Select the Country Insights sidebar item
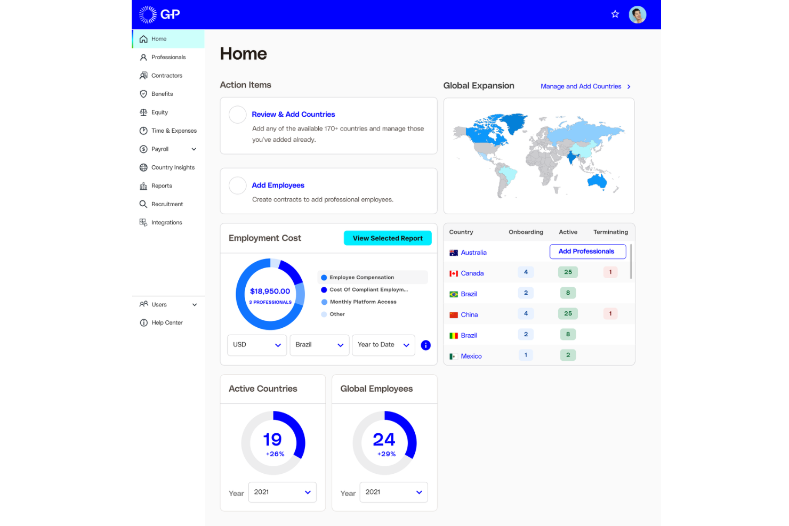 point(173,167)
